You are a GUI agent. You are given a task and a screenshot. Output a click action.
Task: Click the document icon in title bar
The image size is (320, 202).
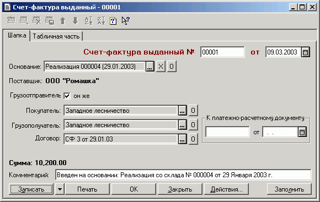coord(7,7)
